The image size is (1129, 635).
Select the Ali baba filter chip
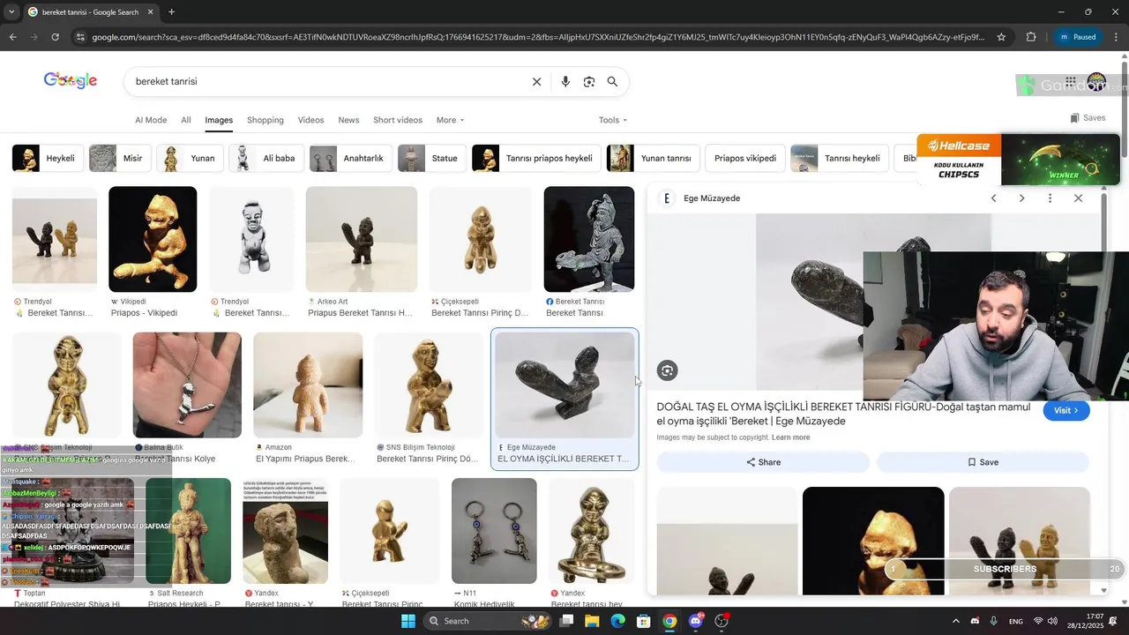click(x=266, y=159)
